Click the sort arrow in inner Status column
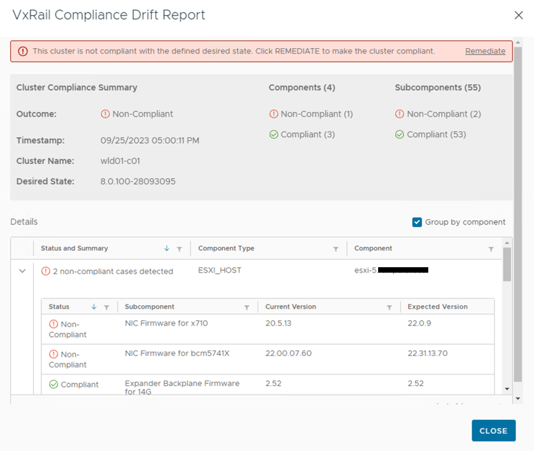Screen dimensions: 534x451 94,307
